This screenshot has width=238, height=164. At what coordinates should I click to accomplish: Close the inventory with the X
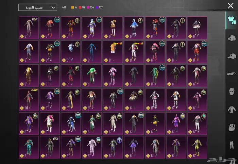231,6
